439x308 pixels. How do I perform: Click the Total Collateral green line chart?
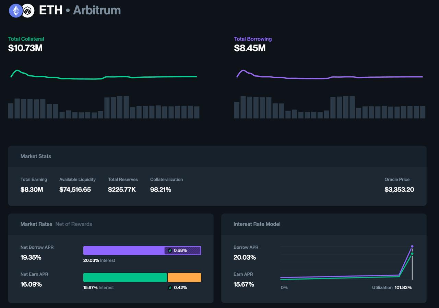click(103, 77)
